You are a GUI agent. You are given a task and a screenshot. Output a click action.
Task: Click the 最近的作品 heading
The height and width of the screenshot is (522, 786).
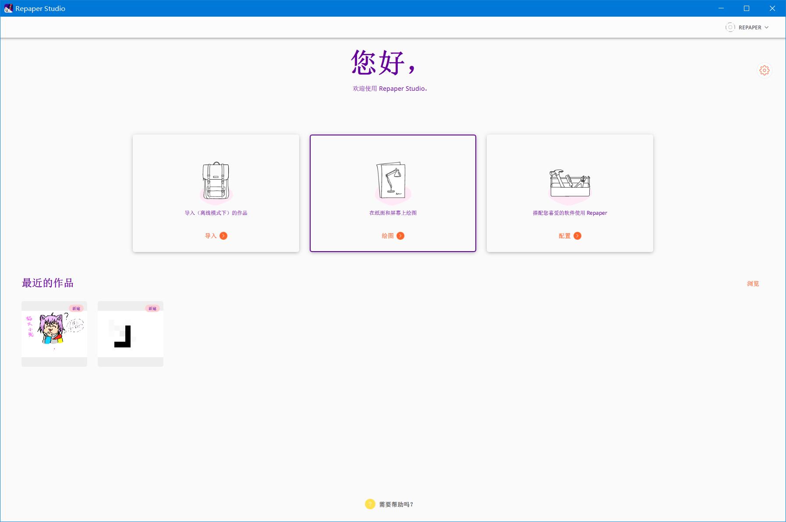tap(48, 283)
